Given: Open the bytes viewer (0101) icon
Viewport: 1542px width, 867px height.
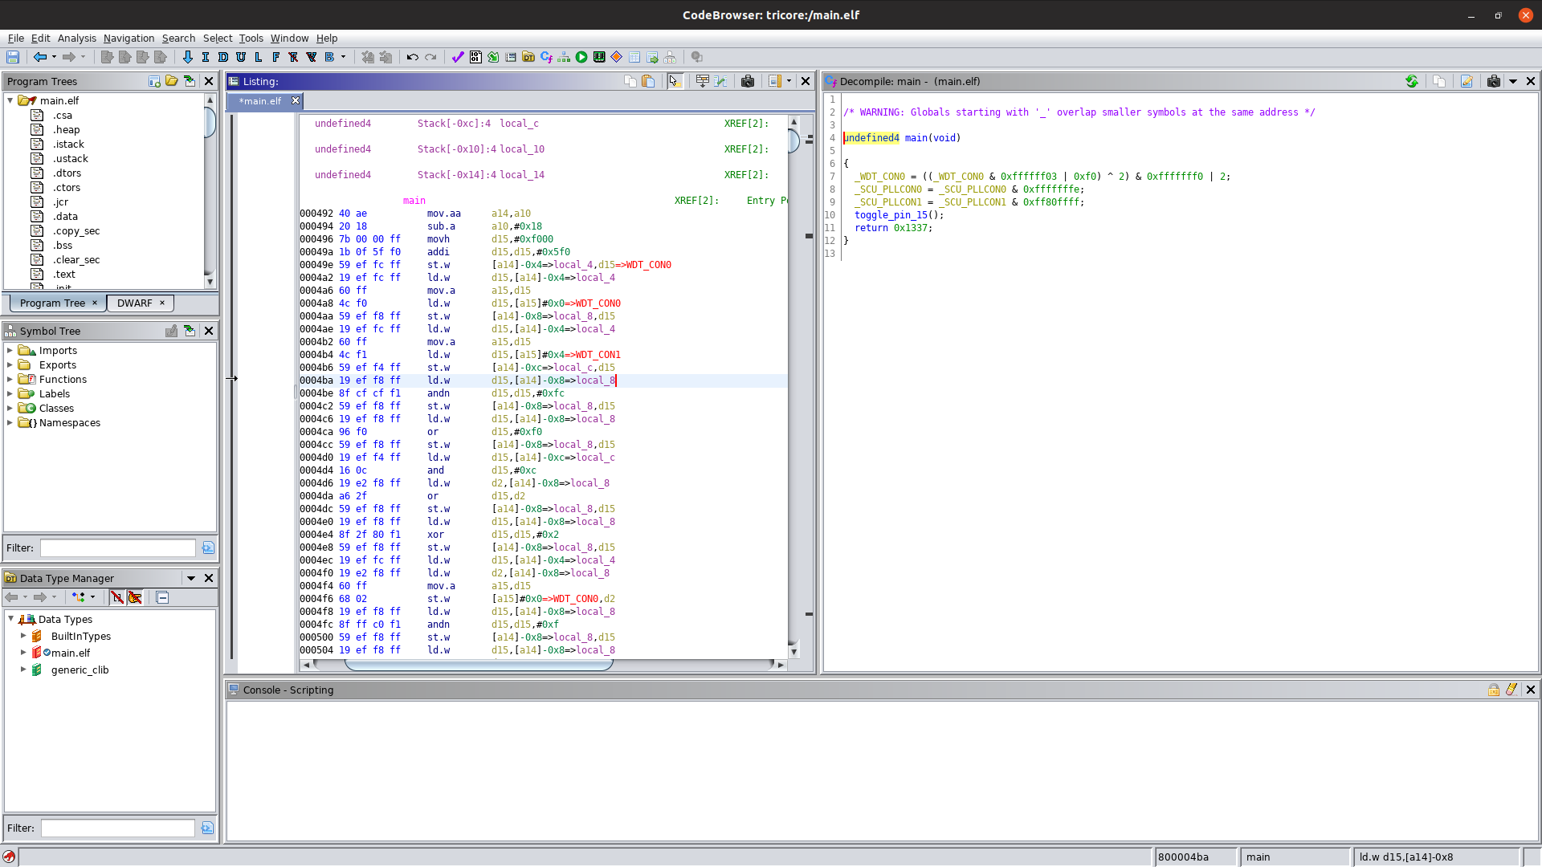Looking at the screenshot, I should tap(475, 57).
